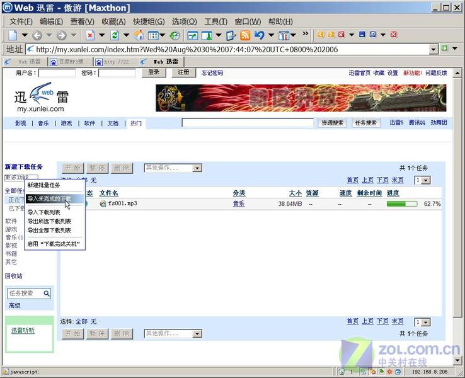This screenshot has width=465, height=378.
Task: Open the 热门 navigation tab
Action: coord(136,123)
